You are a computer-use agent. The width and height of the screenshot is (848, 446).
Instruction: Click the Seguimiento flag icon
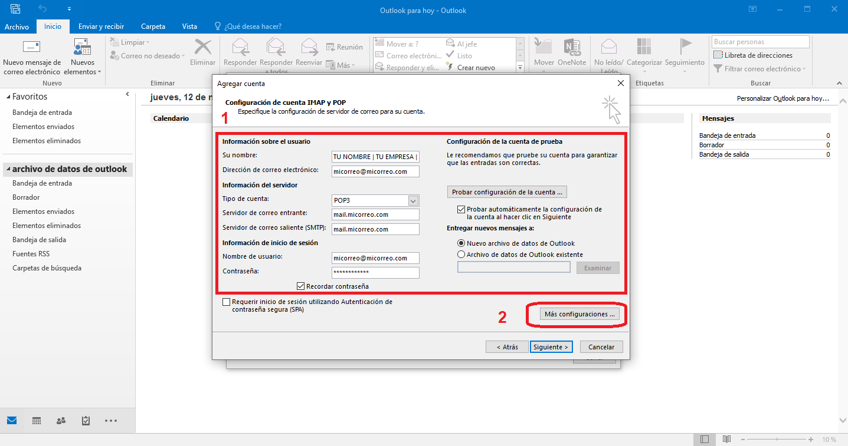click(x=685, y=46)
